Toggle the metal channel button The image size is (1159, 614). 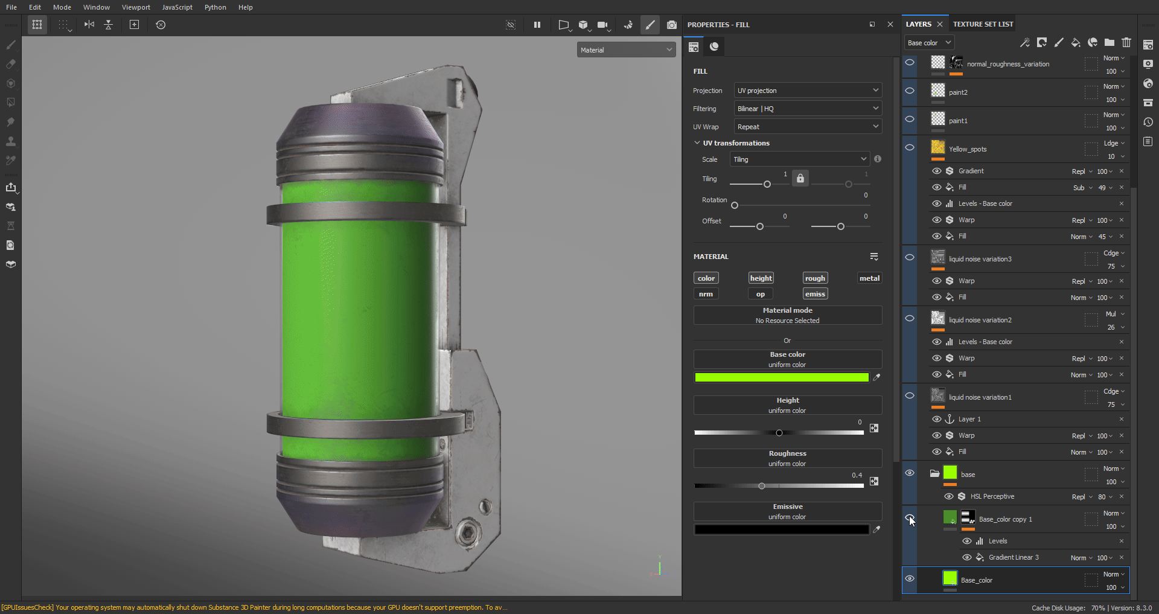[869, 278]
